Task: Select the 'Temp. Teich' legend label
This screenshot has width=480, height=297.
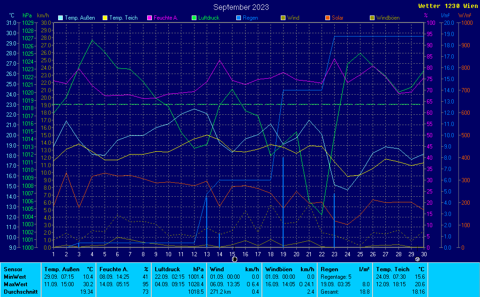Action: click(123, 18)
